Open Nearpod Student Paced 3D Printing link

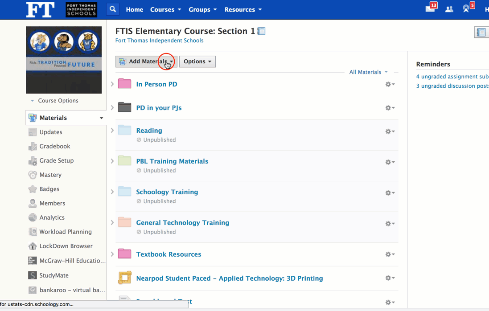click(x=230, y=278)
